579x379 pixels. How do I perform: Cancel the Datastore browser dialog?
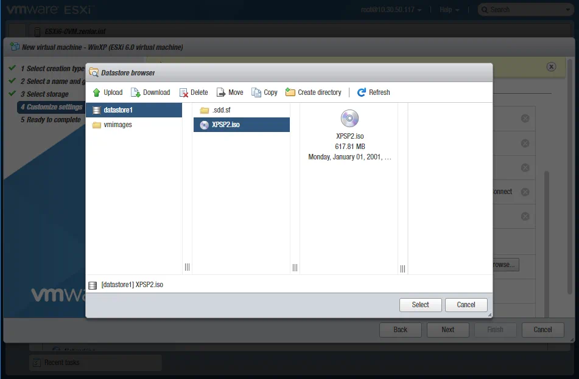(x=466, y=305)
